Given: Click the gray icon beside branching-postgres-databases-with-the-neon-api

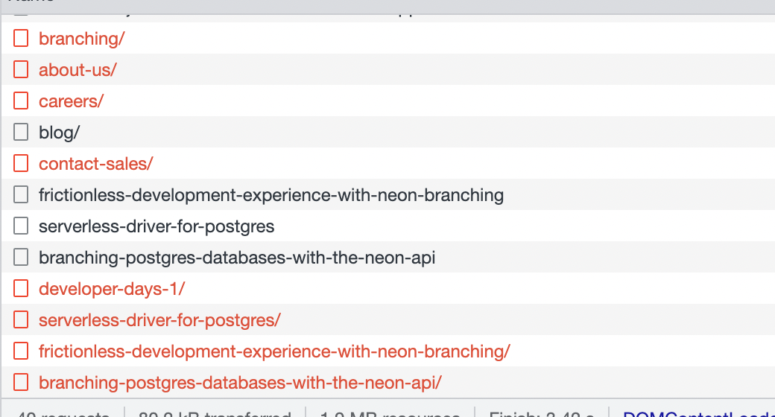Looking at the screenshot, I should click(21, 258).
